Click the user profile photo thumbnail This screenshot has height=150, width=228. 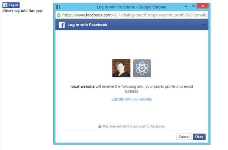(x=121, y=68)
